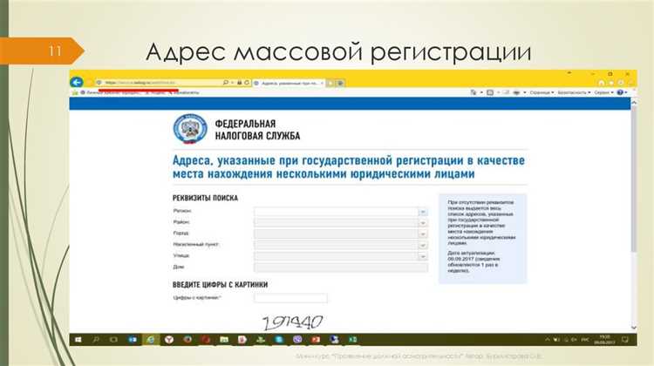Click the Yandex Browser icon in taskbar
This screenshot has height=366, width=654.
(169, 340)
